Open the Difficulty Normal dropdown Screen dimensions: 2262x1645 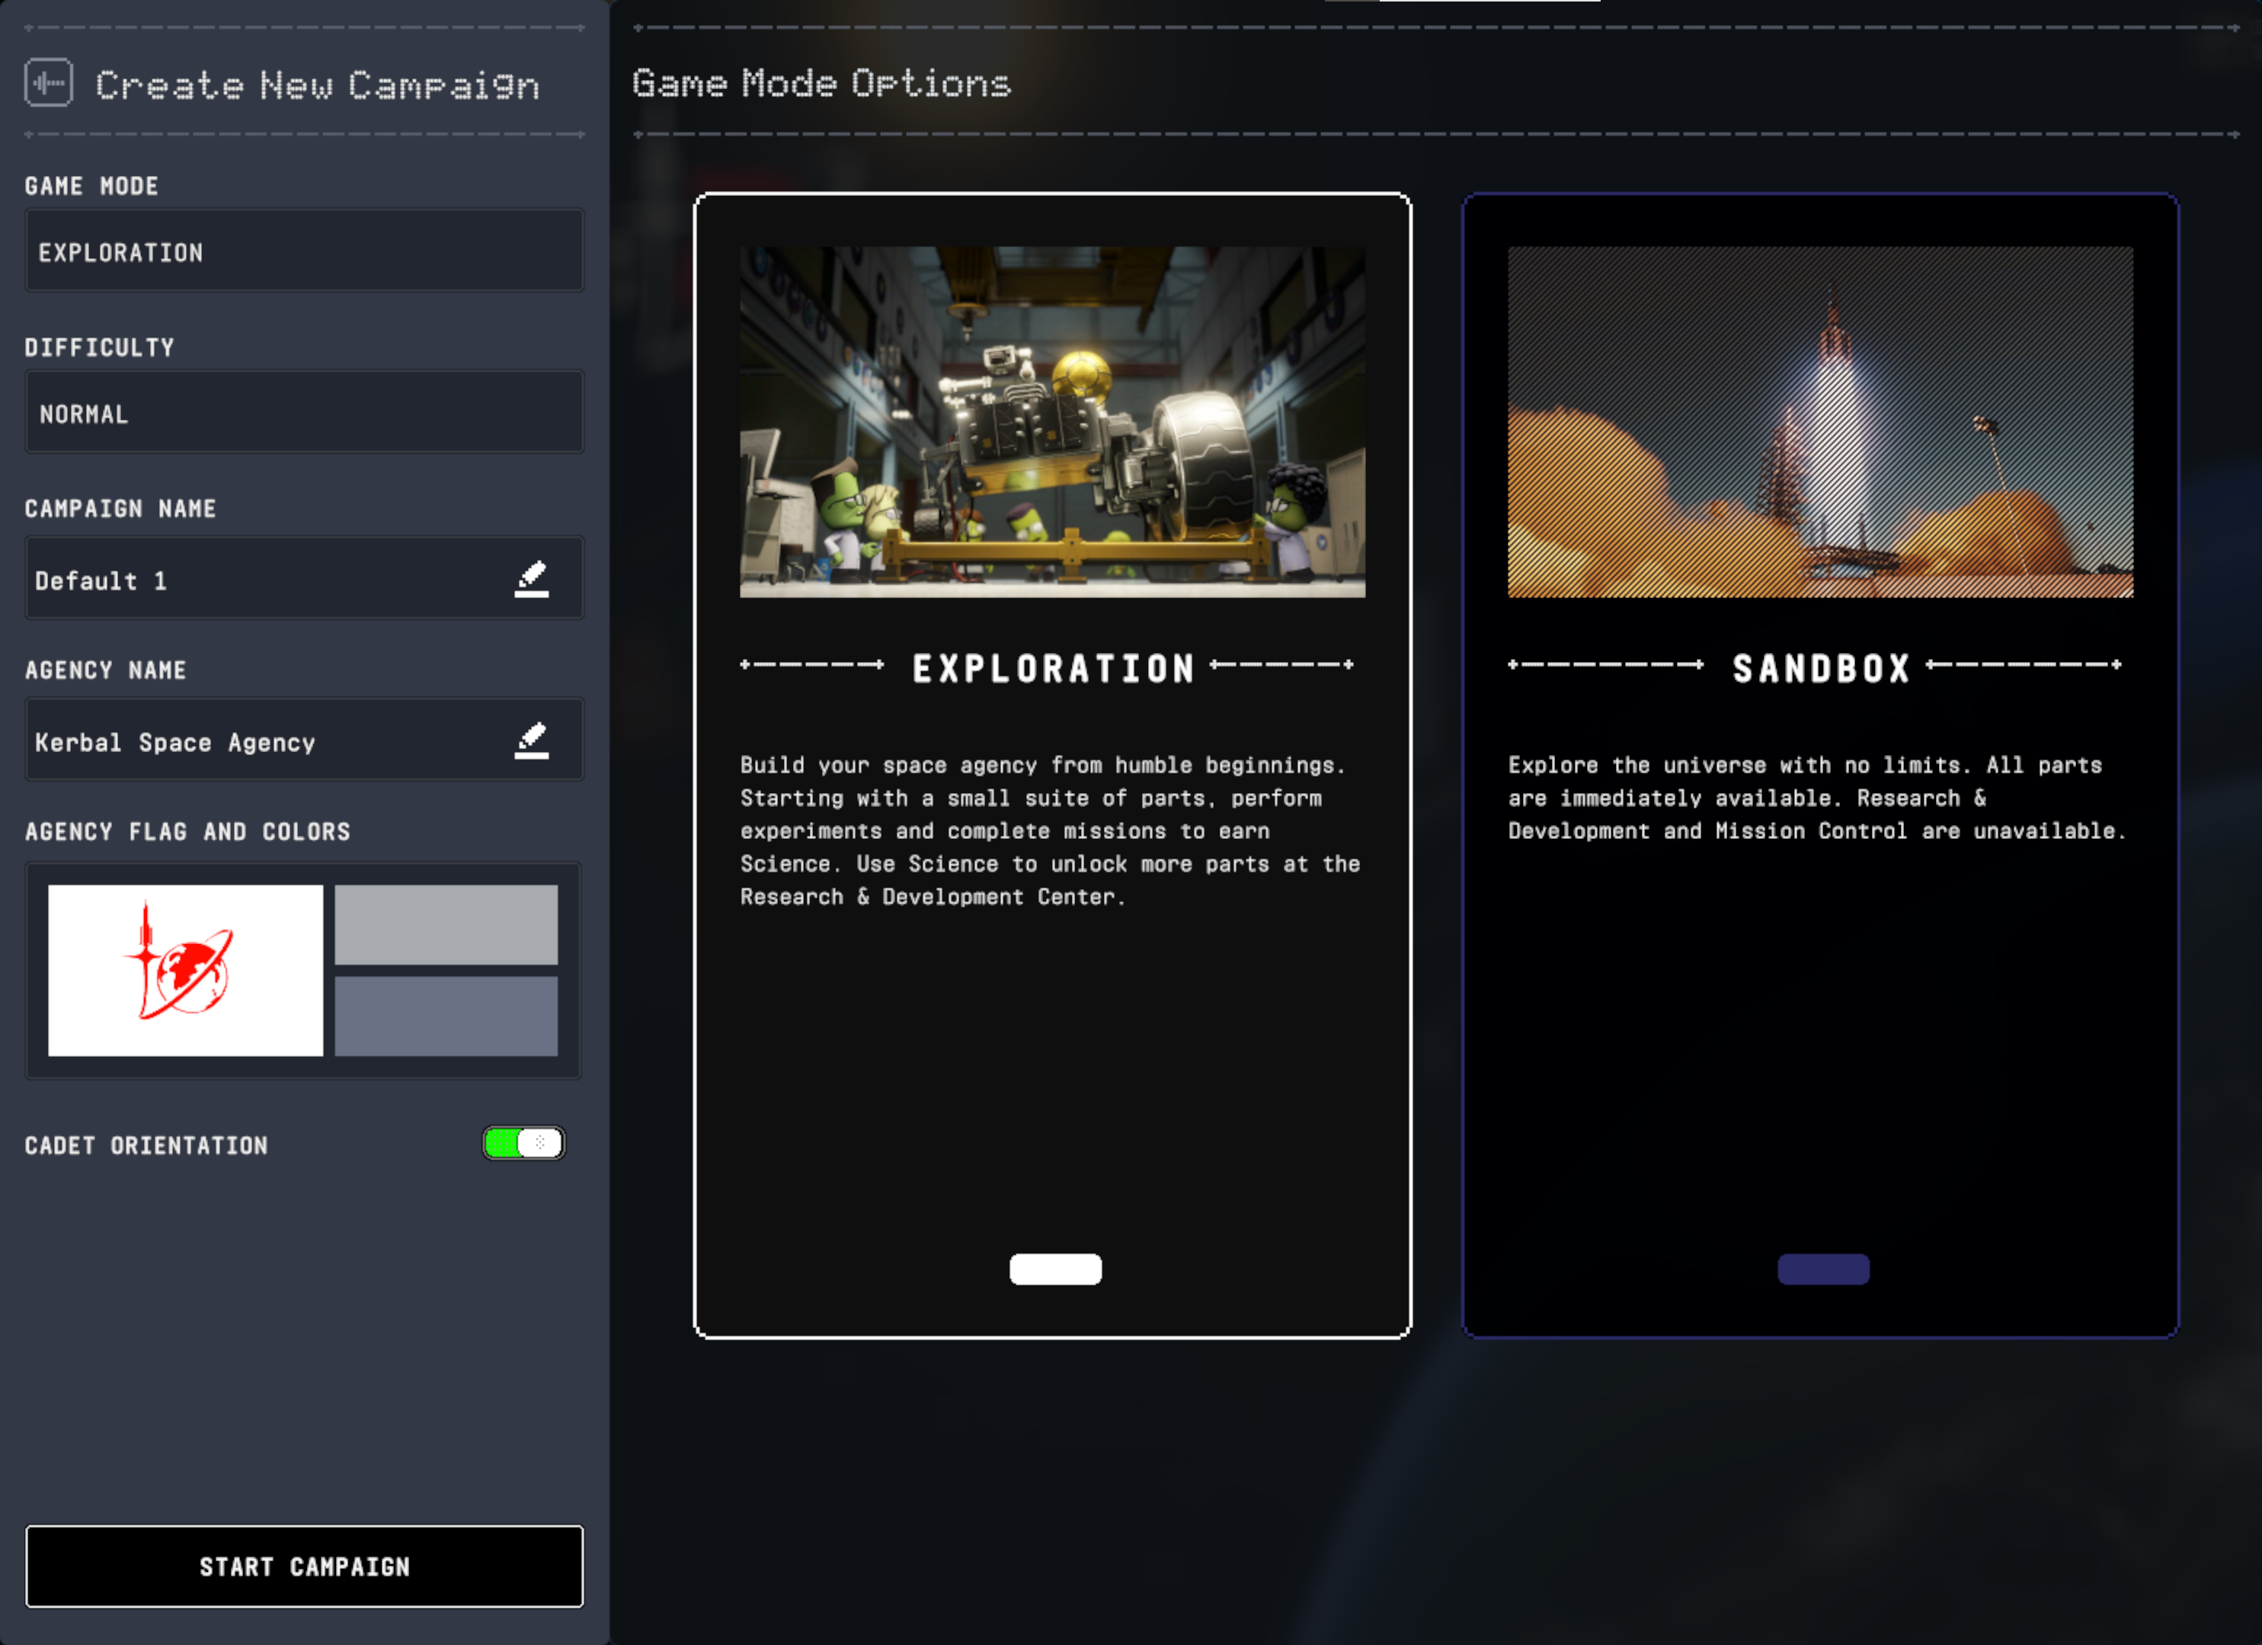[x=303, y=413]
